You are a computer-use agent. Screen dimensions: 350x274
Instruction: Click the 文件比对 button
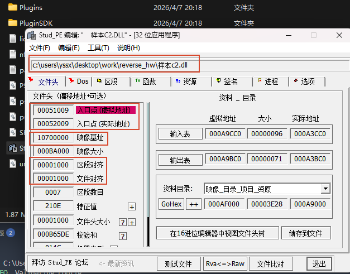tap(271, 264)
